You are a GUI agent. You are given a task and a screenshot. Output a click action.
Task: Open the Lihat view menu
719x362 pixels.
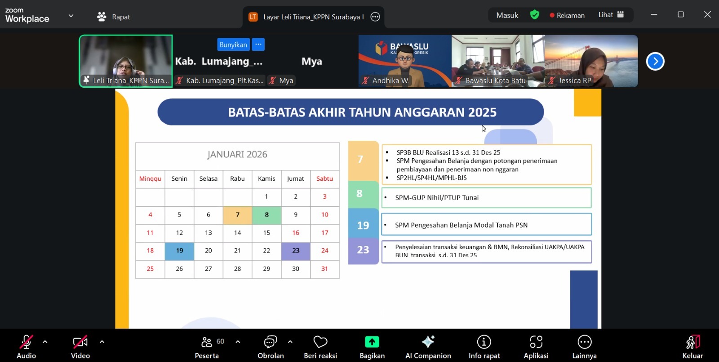(611, 15)
